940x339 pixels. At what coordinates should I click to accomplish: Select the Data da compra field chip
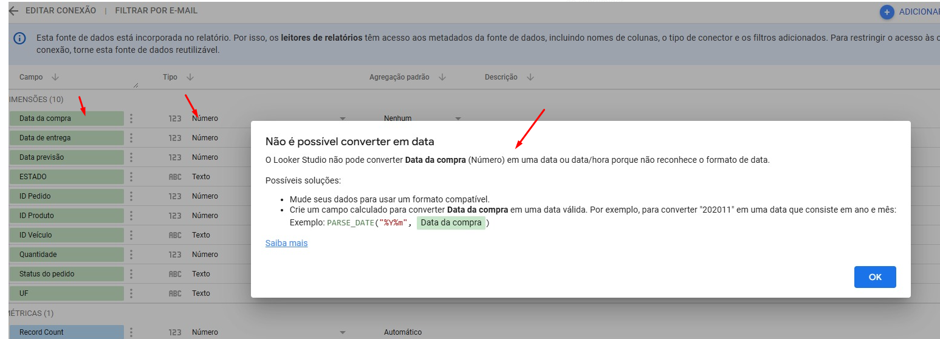coord(66,118)
